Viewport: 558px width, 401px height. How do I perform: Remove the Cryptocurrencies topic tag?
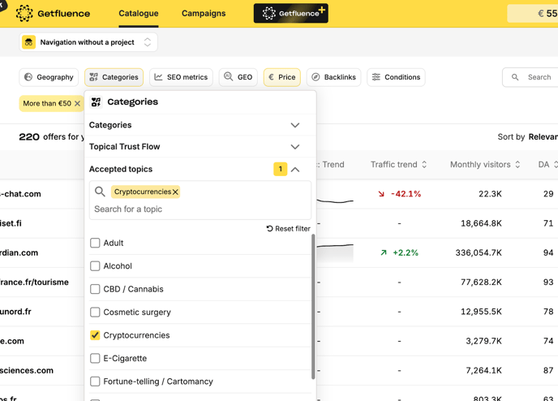175,192
